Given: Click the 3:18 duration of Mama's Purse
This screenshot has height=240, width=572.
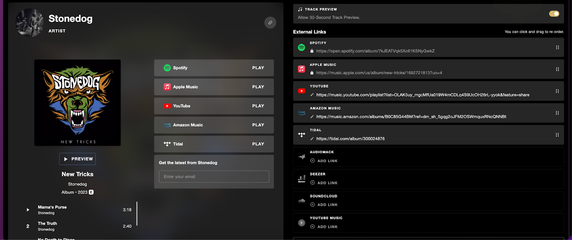Looking at the screenshot, I should [127, 210].
